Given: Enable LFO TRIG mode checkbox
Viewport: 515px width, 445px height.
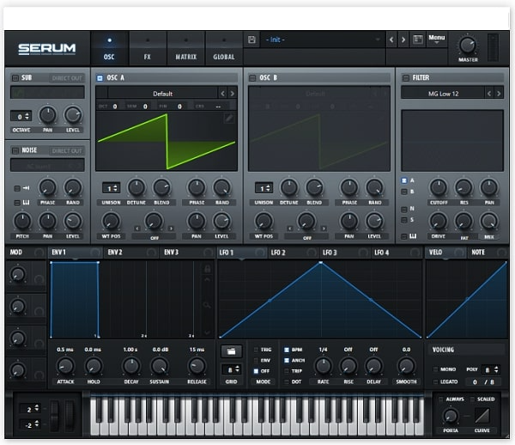Looking at the screenshot, I should [256, 350].
